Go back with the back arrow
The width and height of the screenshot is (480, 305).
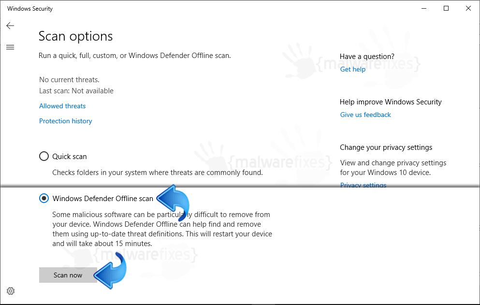[10, 26]
